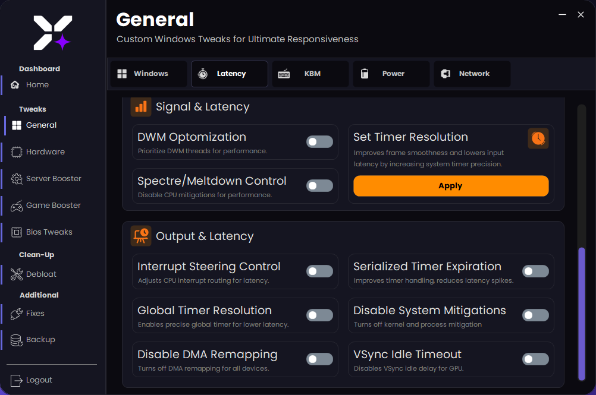Open the Network tab
This screenshot has width=596, height=395.
click(x=472, y=74)
